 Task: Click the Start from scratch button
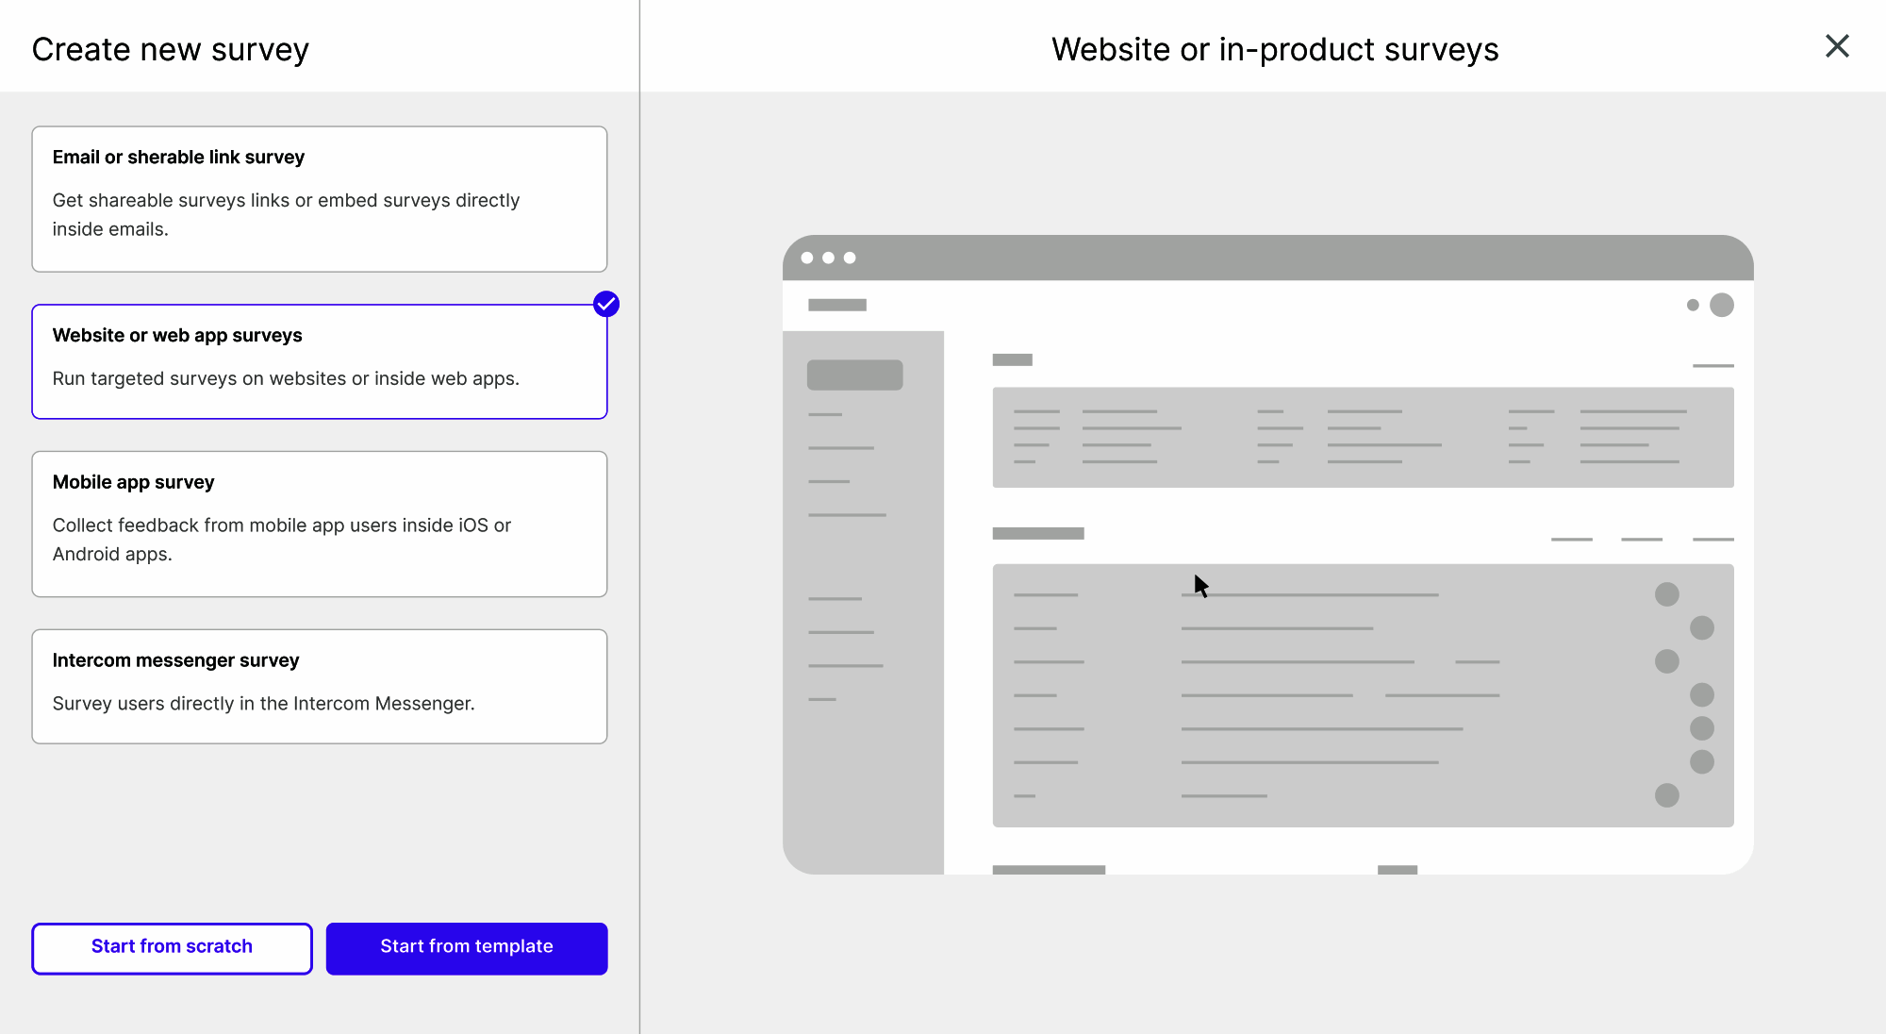click(172, 947)
